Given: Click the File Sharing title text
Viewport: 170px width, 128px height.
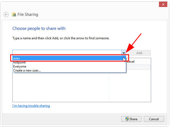Looking at the screenshot, I should [x=28, y=15].
